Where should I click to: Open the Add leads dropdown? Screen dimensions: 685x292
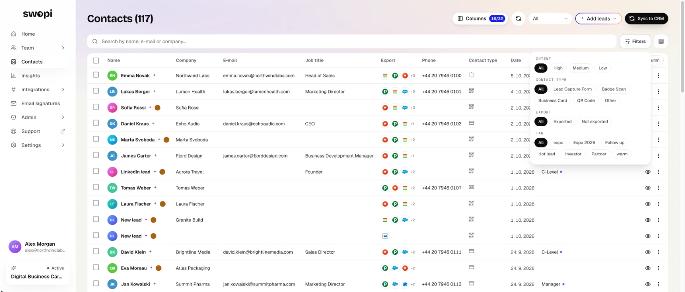[x=598, y=18]
